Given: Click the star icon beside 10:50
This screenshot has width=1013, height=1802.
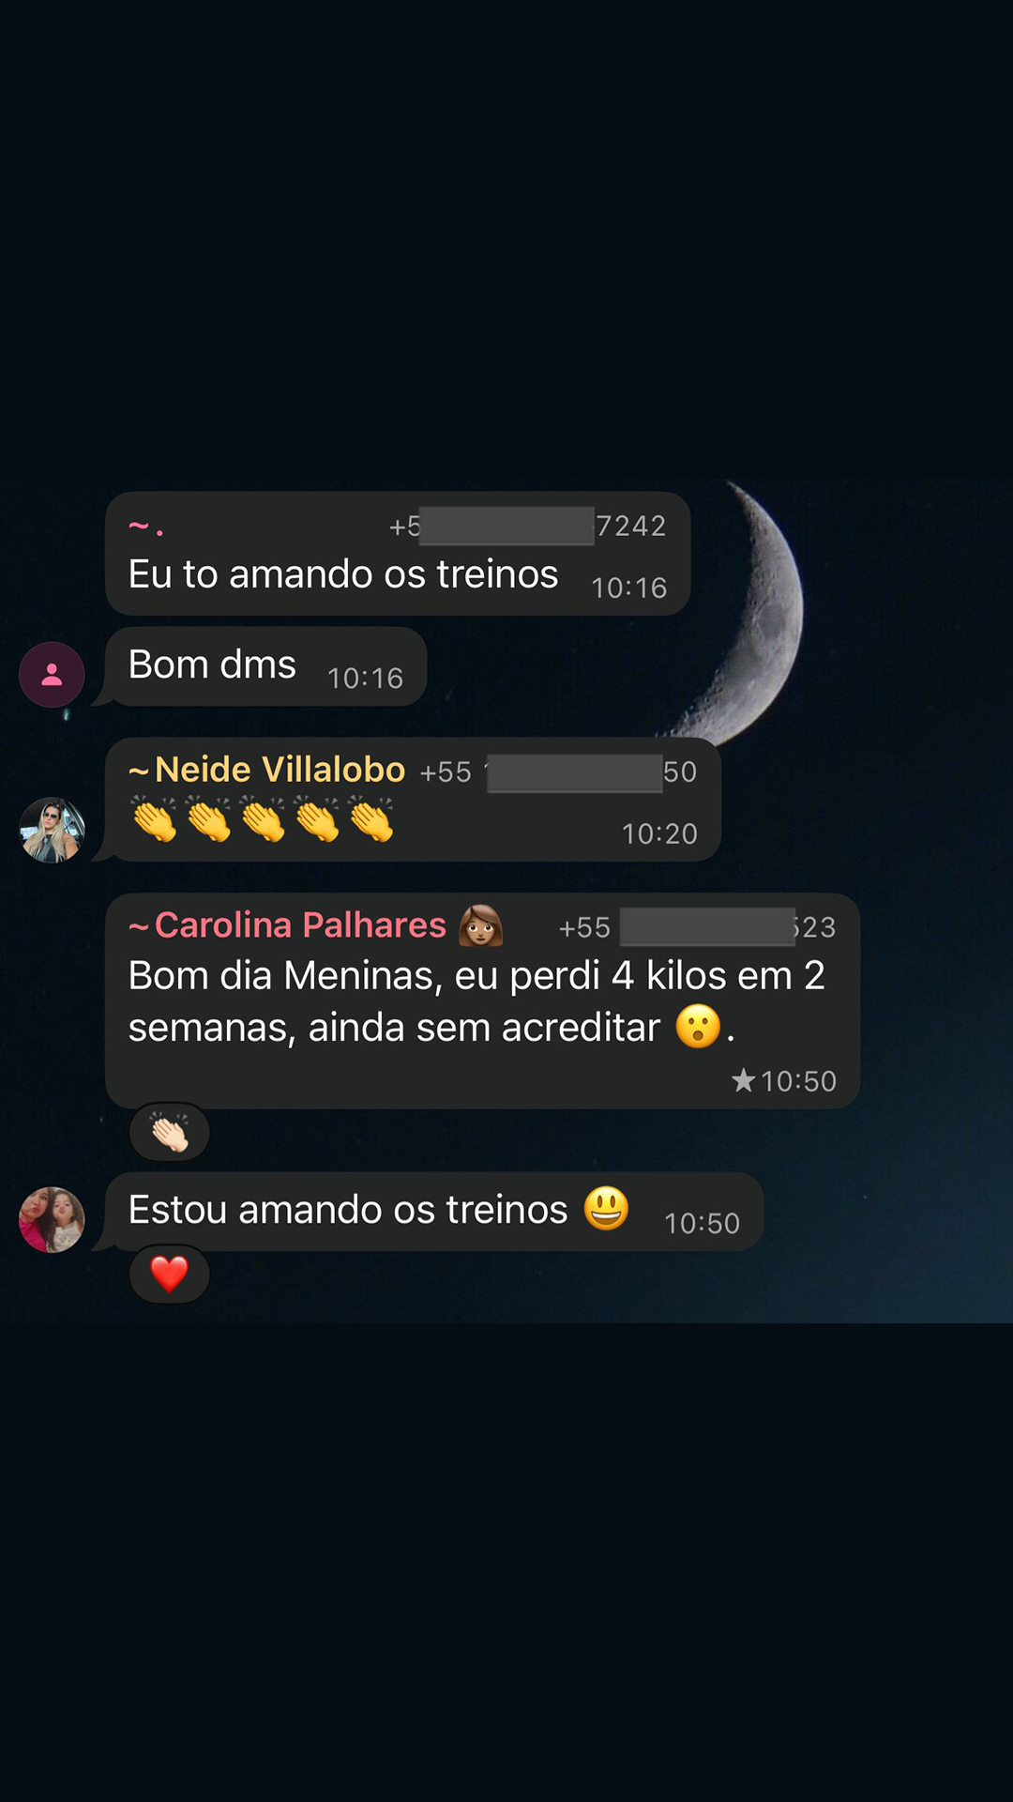Looking at the screenshot, I should coord(743,1080).
